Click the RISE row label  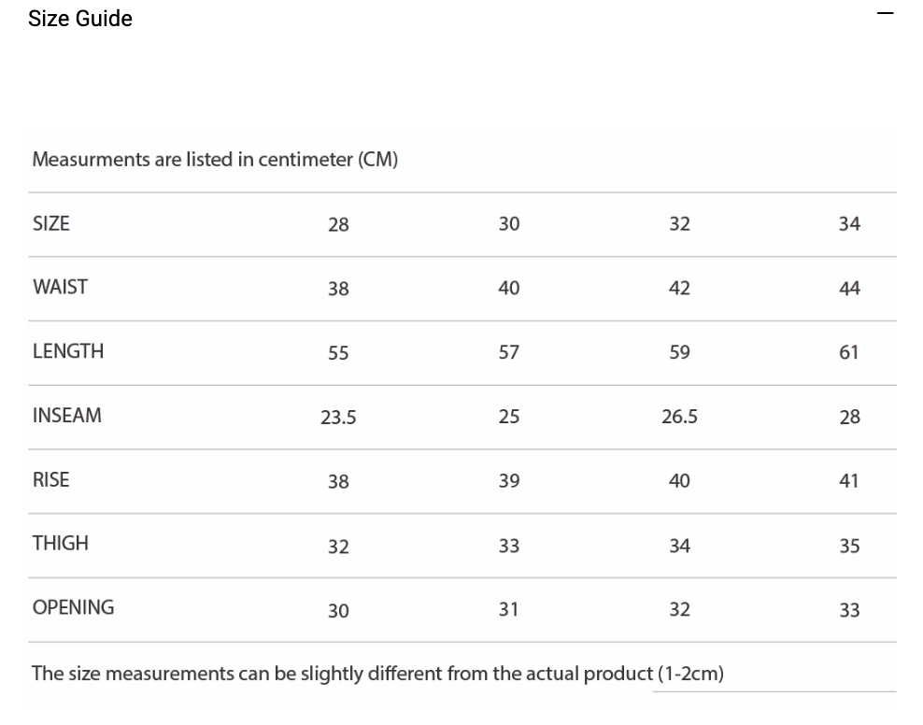pos(51,480)
